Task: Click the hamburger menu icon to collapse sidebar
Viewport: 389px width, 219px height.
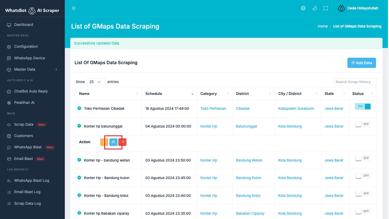Action: 73,8
